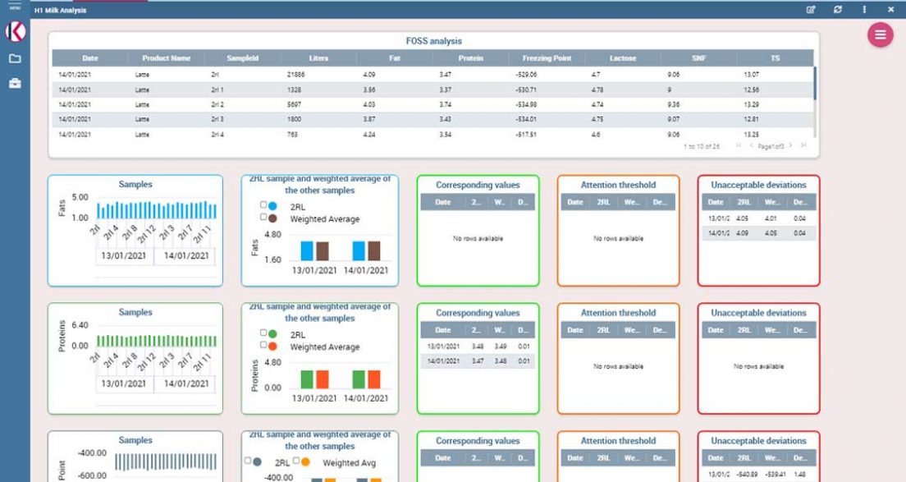This screenshot has width=906, height=482.
Task: Click SampleId cell '2rl 3'
Action: coord(217,119)
